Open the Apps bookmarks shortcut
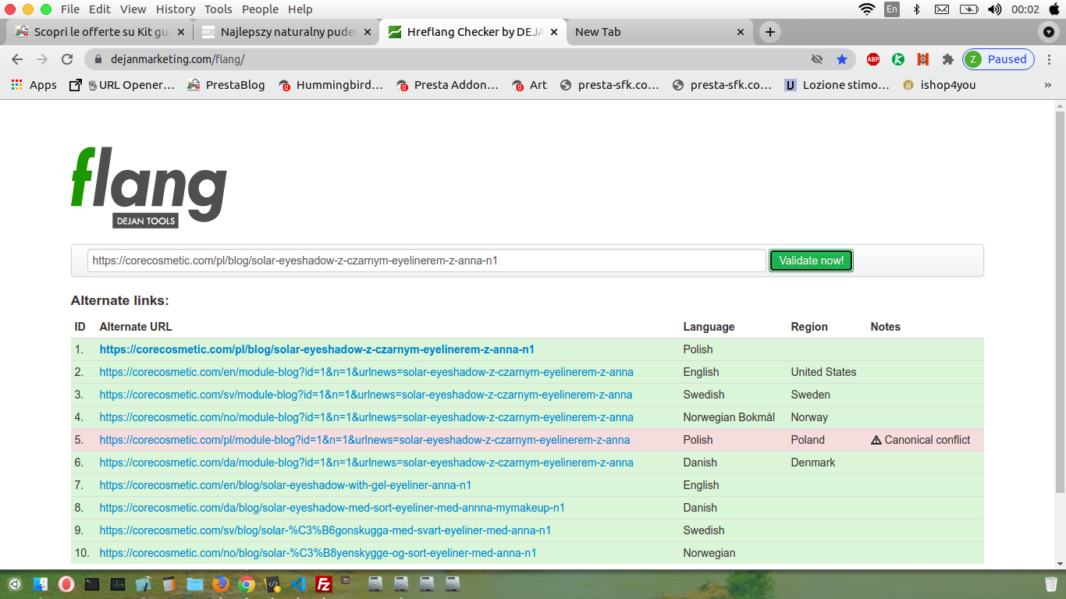The height and width of the screenshot is (599, 1066). click(x=34, y=85)
